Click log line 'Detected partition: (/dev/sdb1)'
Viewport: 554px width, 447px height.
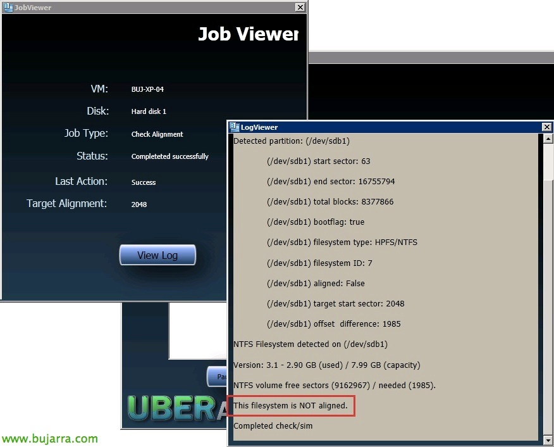click(292, 141)
